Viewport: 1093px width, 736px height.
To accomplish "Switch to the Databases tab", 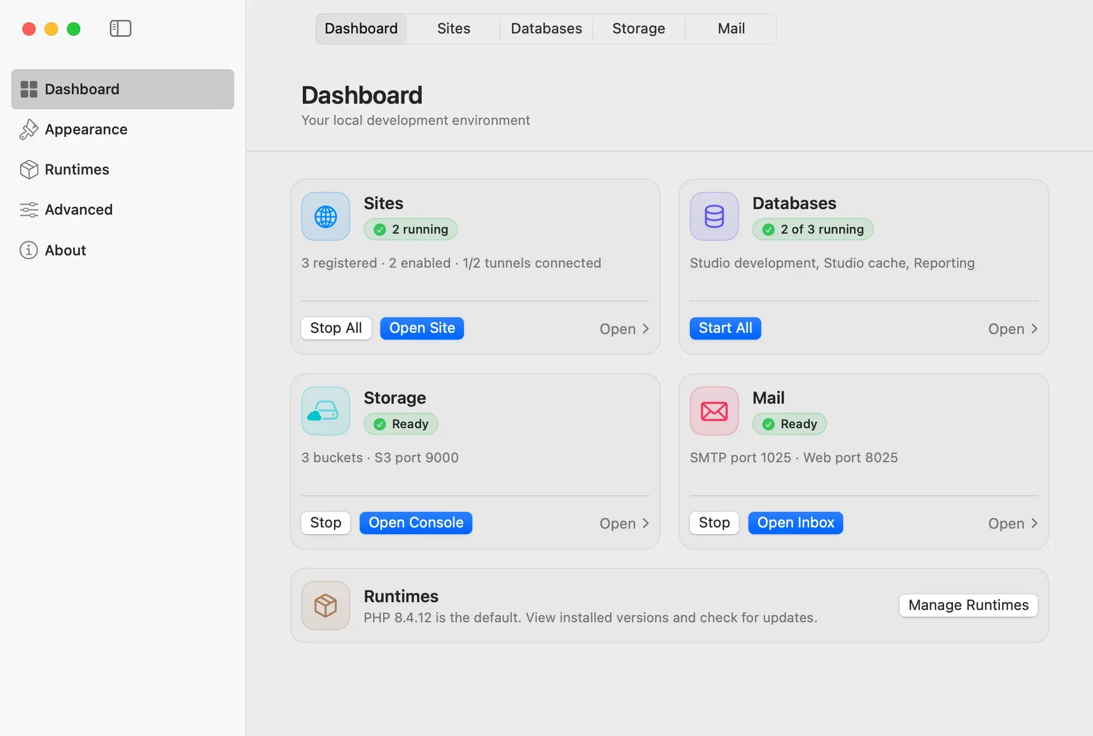I will pos(546,28).
